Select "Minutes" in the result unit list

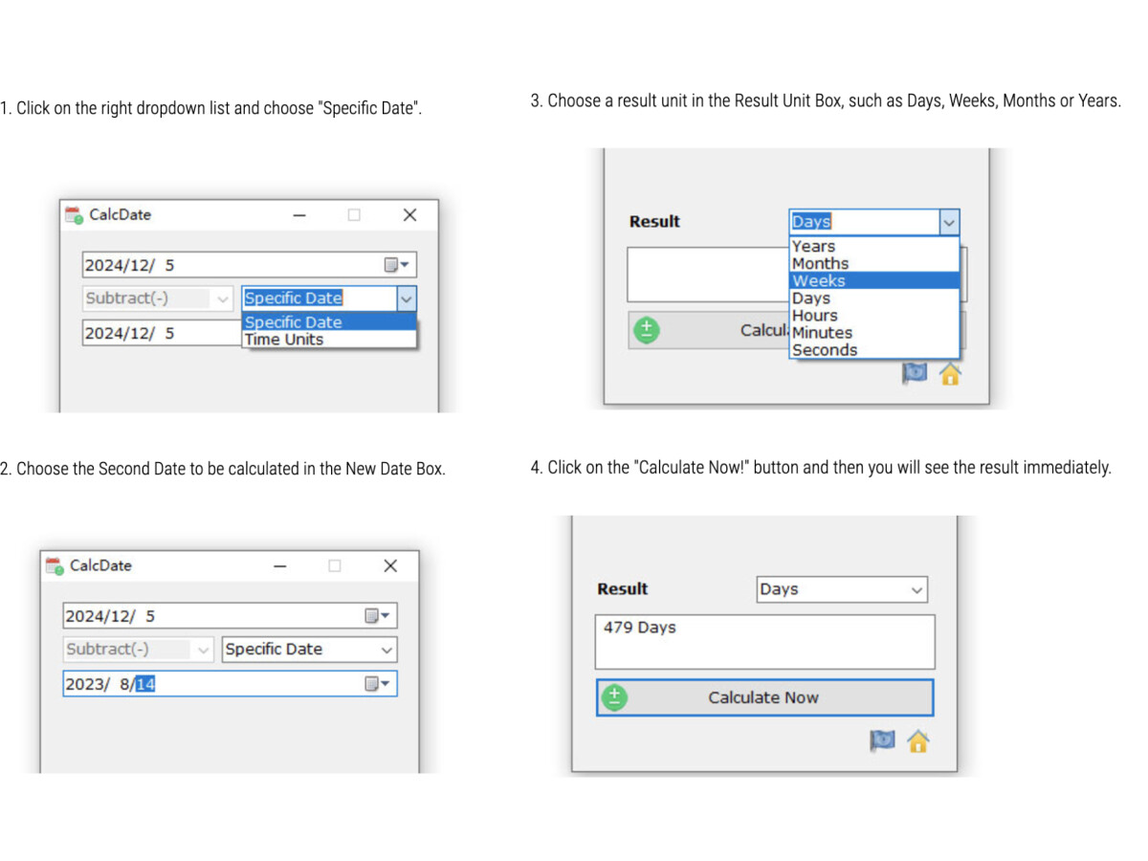tap(822, 333)
